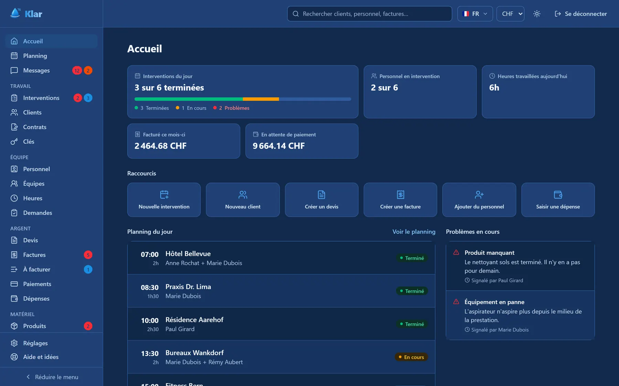Click the Paiements card icon
The image size is (619, 386).
[14, 284]
